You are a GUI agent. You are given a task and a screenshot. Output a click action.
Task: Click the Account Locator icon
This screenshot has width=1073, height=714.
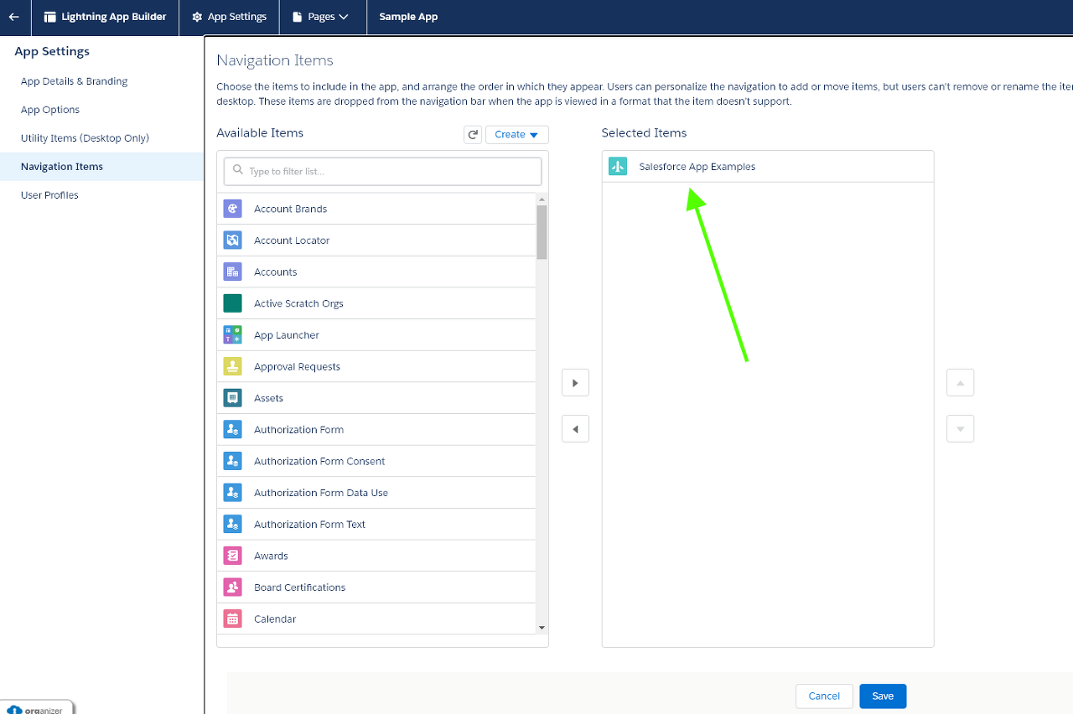233,241
